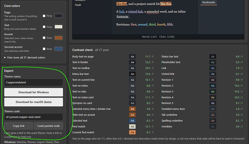This screenshot has height=144, width=249.
Task: Click Aa sample for Text on notes
Action: click(x=132, y=86)
